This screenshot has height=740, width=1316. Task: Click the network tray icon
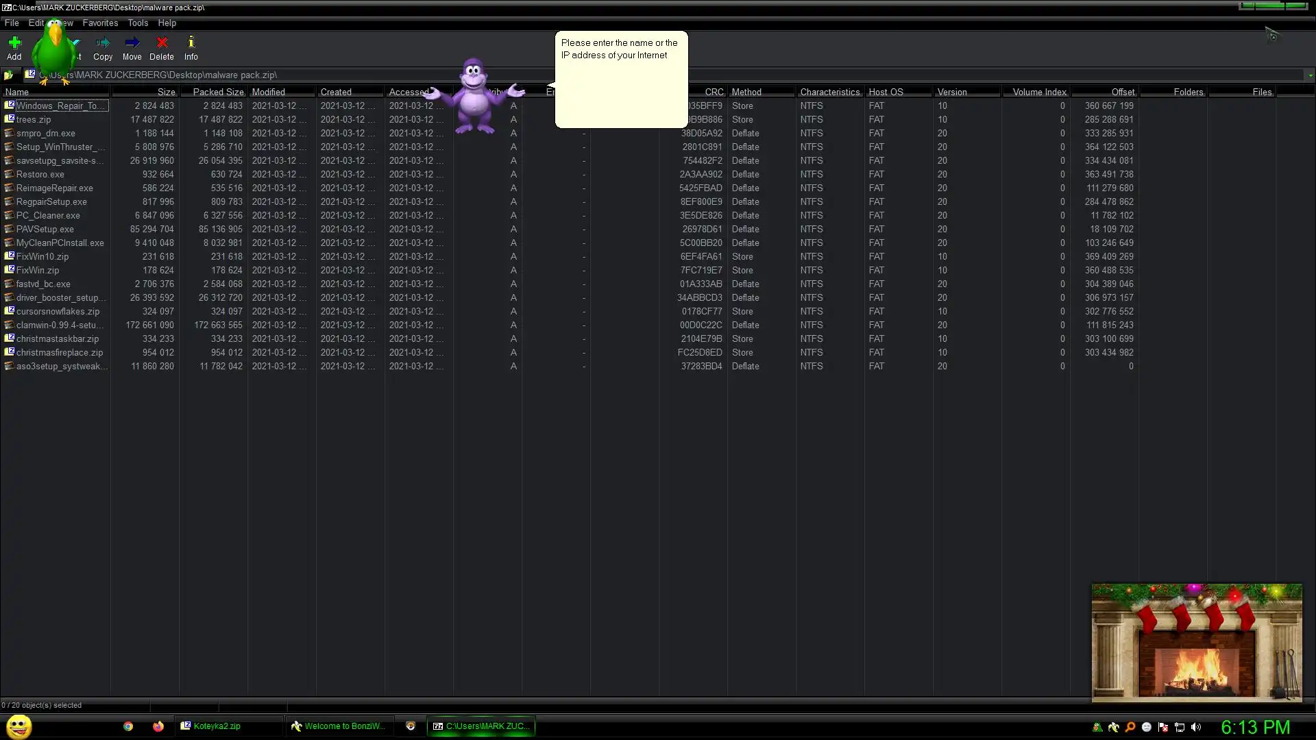tap(1180, 727)
